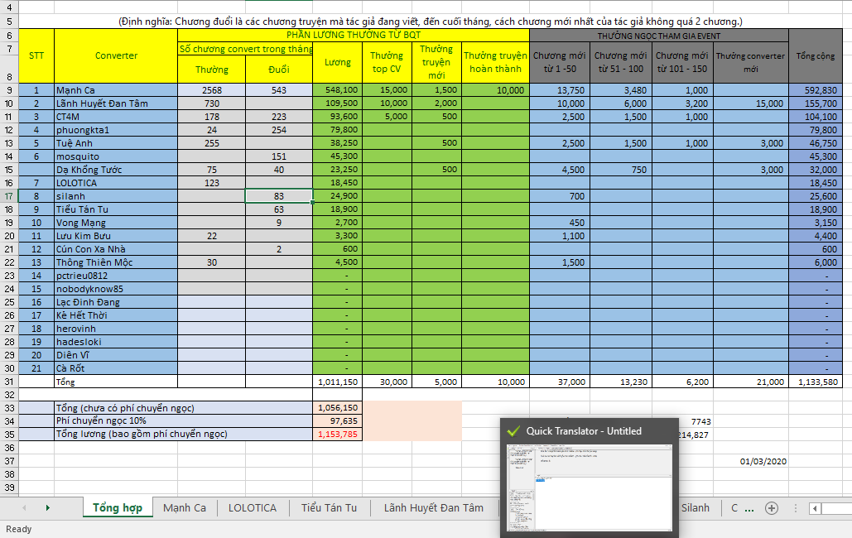
Task: Switch to Tổng hợp sheet tab
Action: [118, 508]
